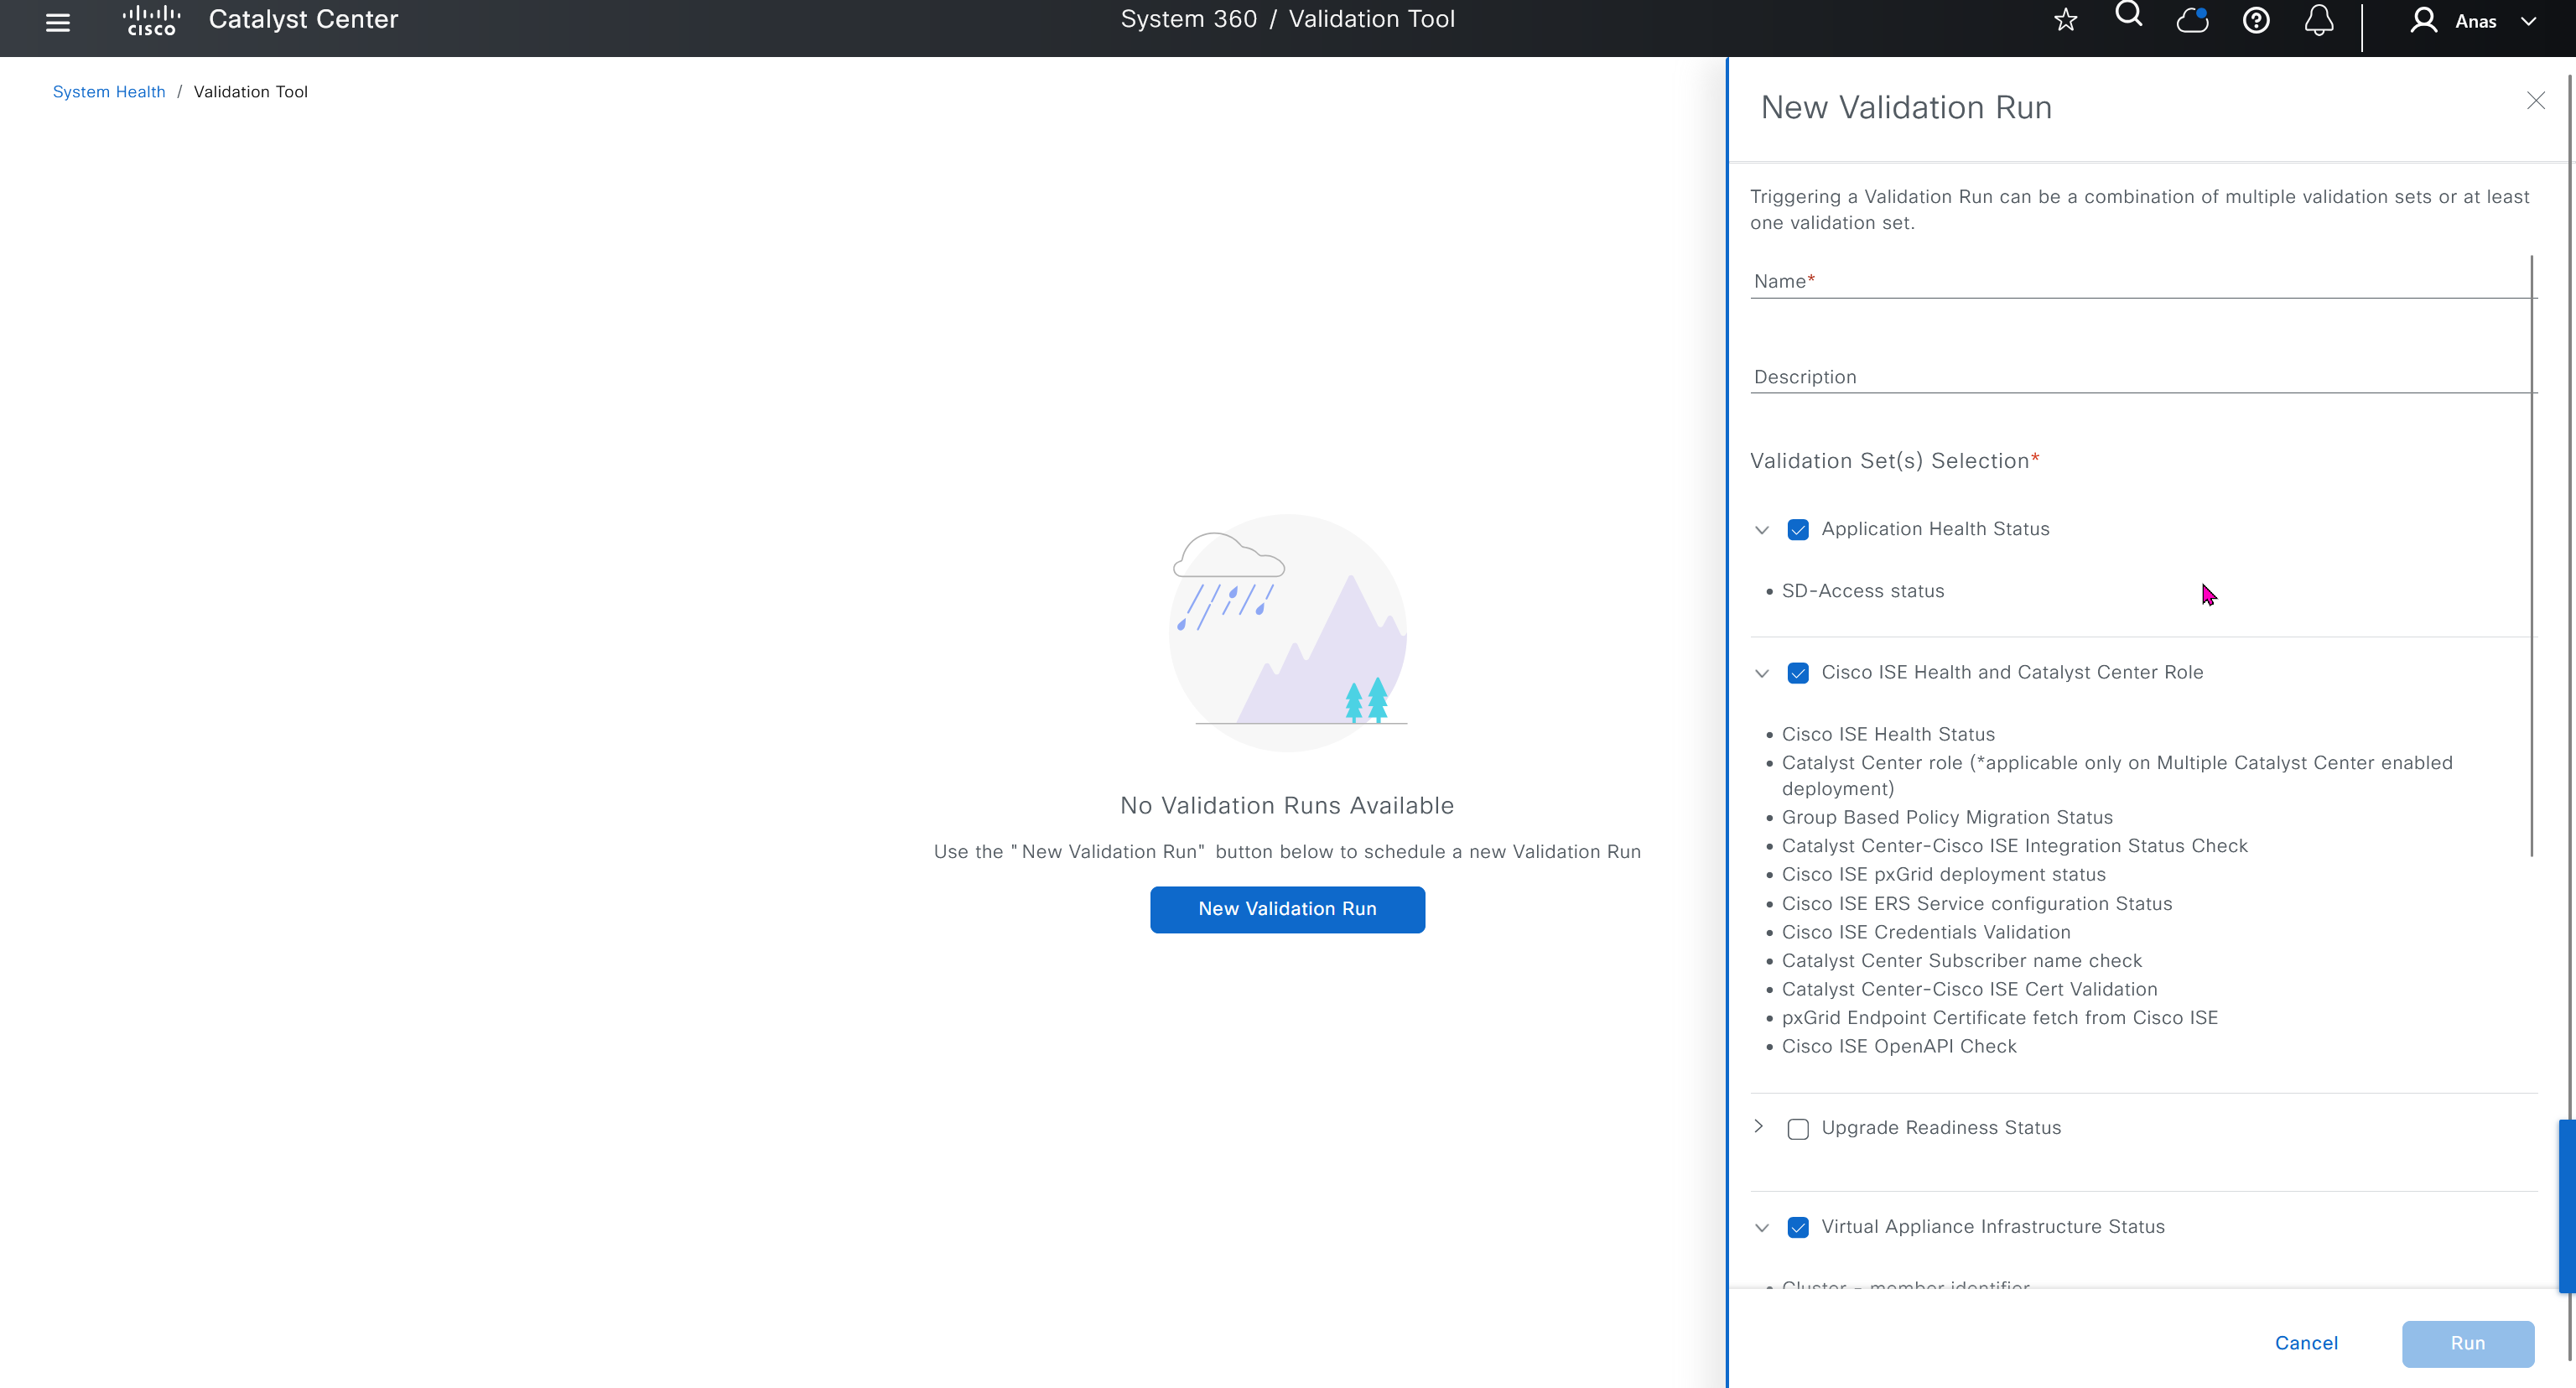Image resolution: width=2576 pixels, height=1388 pixels.
Task: Click into the Name input field
Action: coord(2140,282)
